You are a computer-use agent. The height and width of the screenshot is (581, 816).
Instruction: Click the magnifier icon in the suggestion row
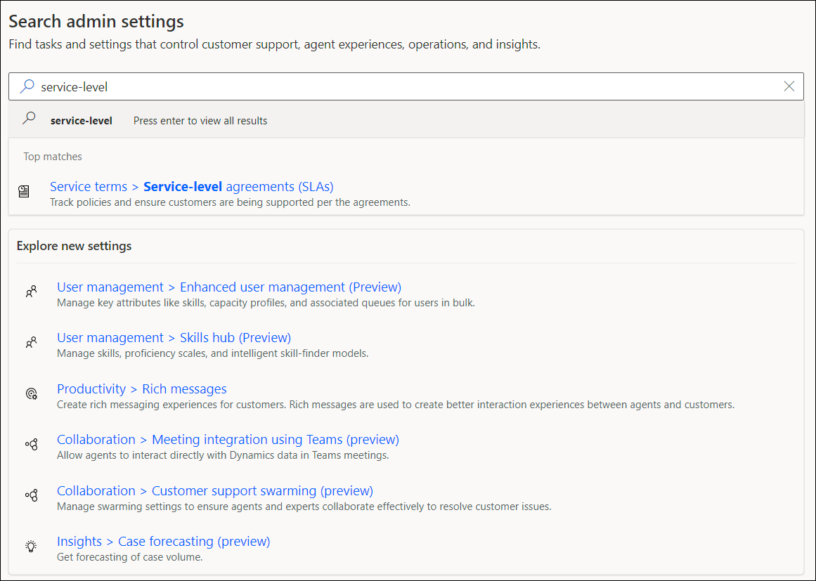(29, 120)
